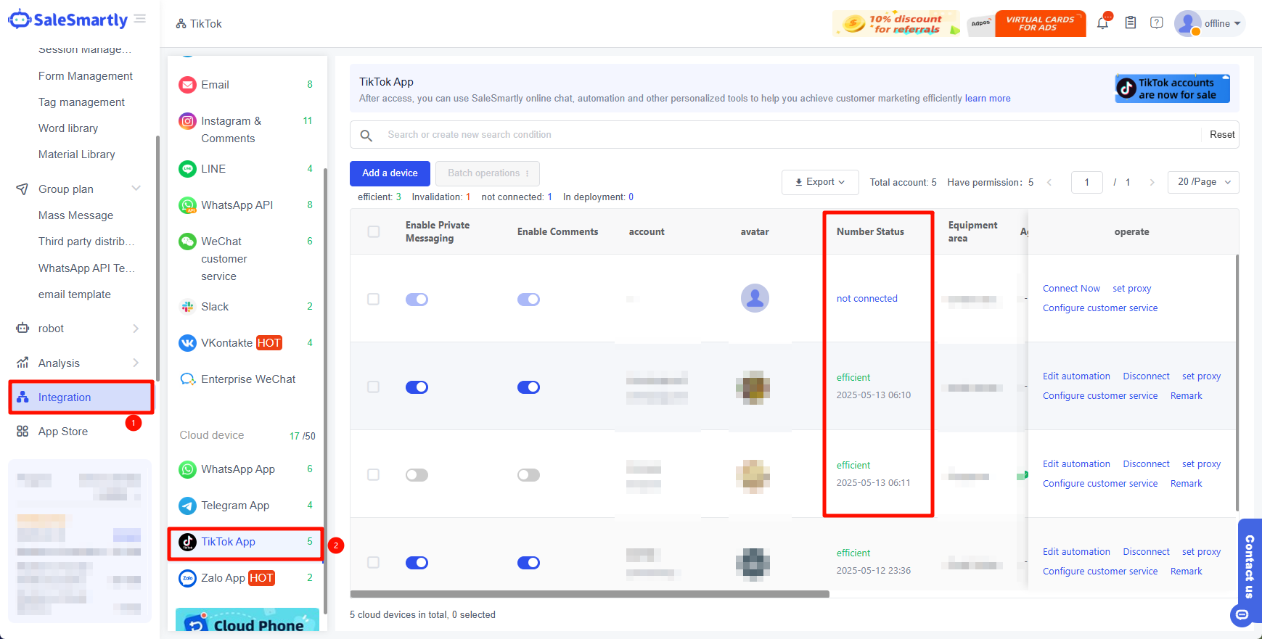Expand the Group plan section chevron
The image size is (1262, 639).
[x=136, y=189]
